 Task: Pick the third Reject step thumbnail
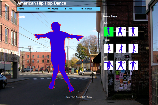tap(133, 48)
